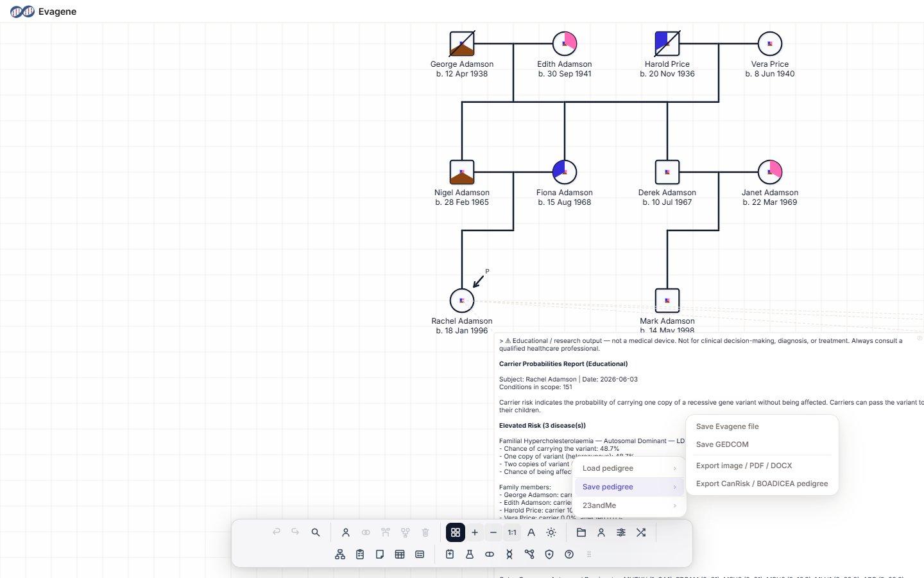Click the add children icon
Screen dimensions: 924x578
click(406, 532)
